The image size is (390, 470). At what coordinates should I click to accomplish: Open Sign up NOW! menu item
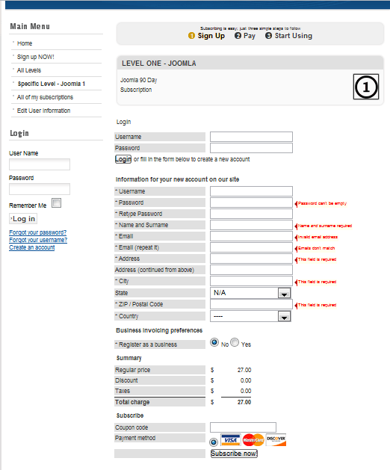click(x=36, y=57)
